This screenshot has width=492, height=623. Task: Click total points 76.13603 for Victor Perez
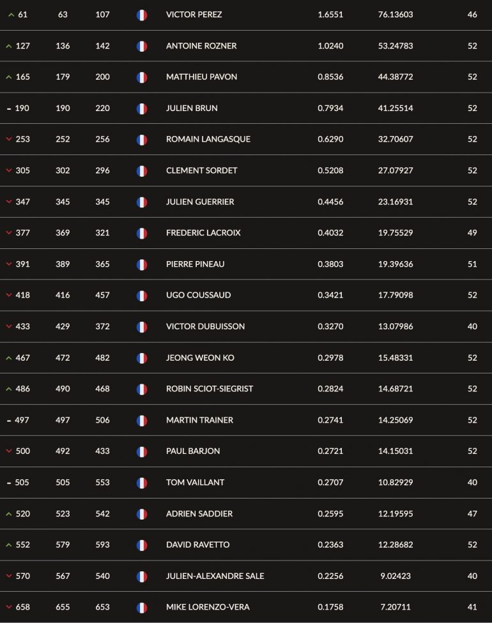pyautogui.click(x=396, y=15)
